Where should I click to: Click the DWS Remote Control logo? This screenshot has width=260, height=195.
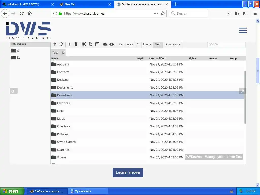click(28, 30)
